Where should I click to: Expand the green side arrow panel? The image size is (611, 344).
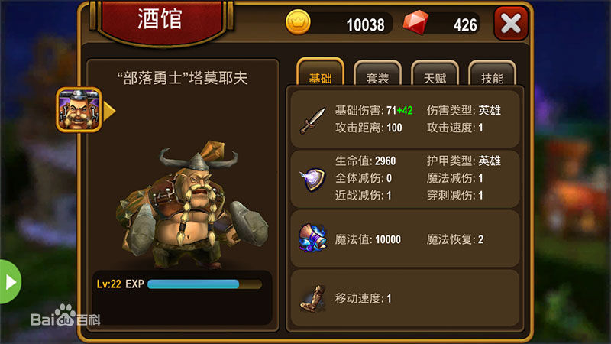pyautogui.click(x=10, y=281)
